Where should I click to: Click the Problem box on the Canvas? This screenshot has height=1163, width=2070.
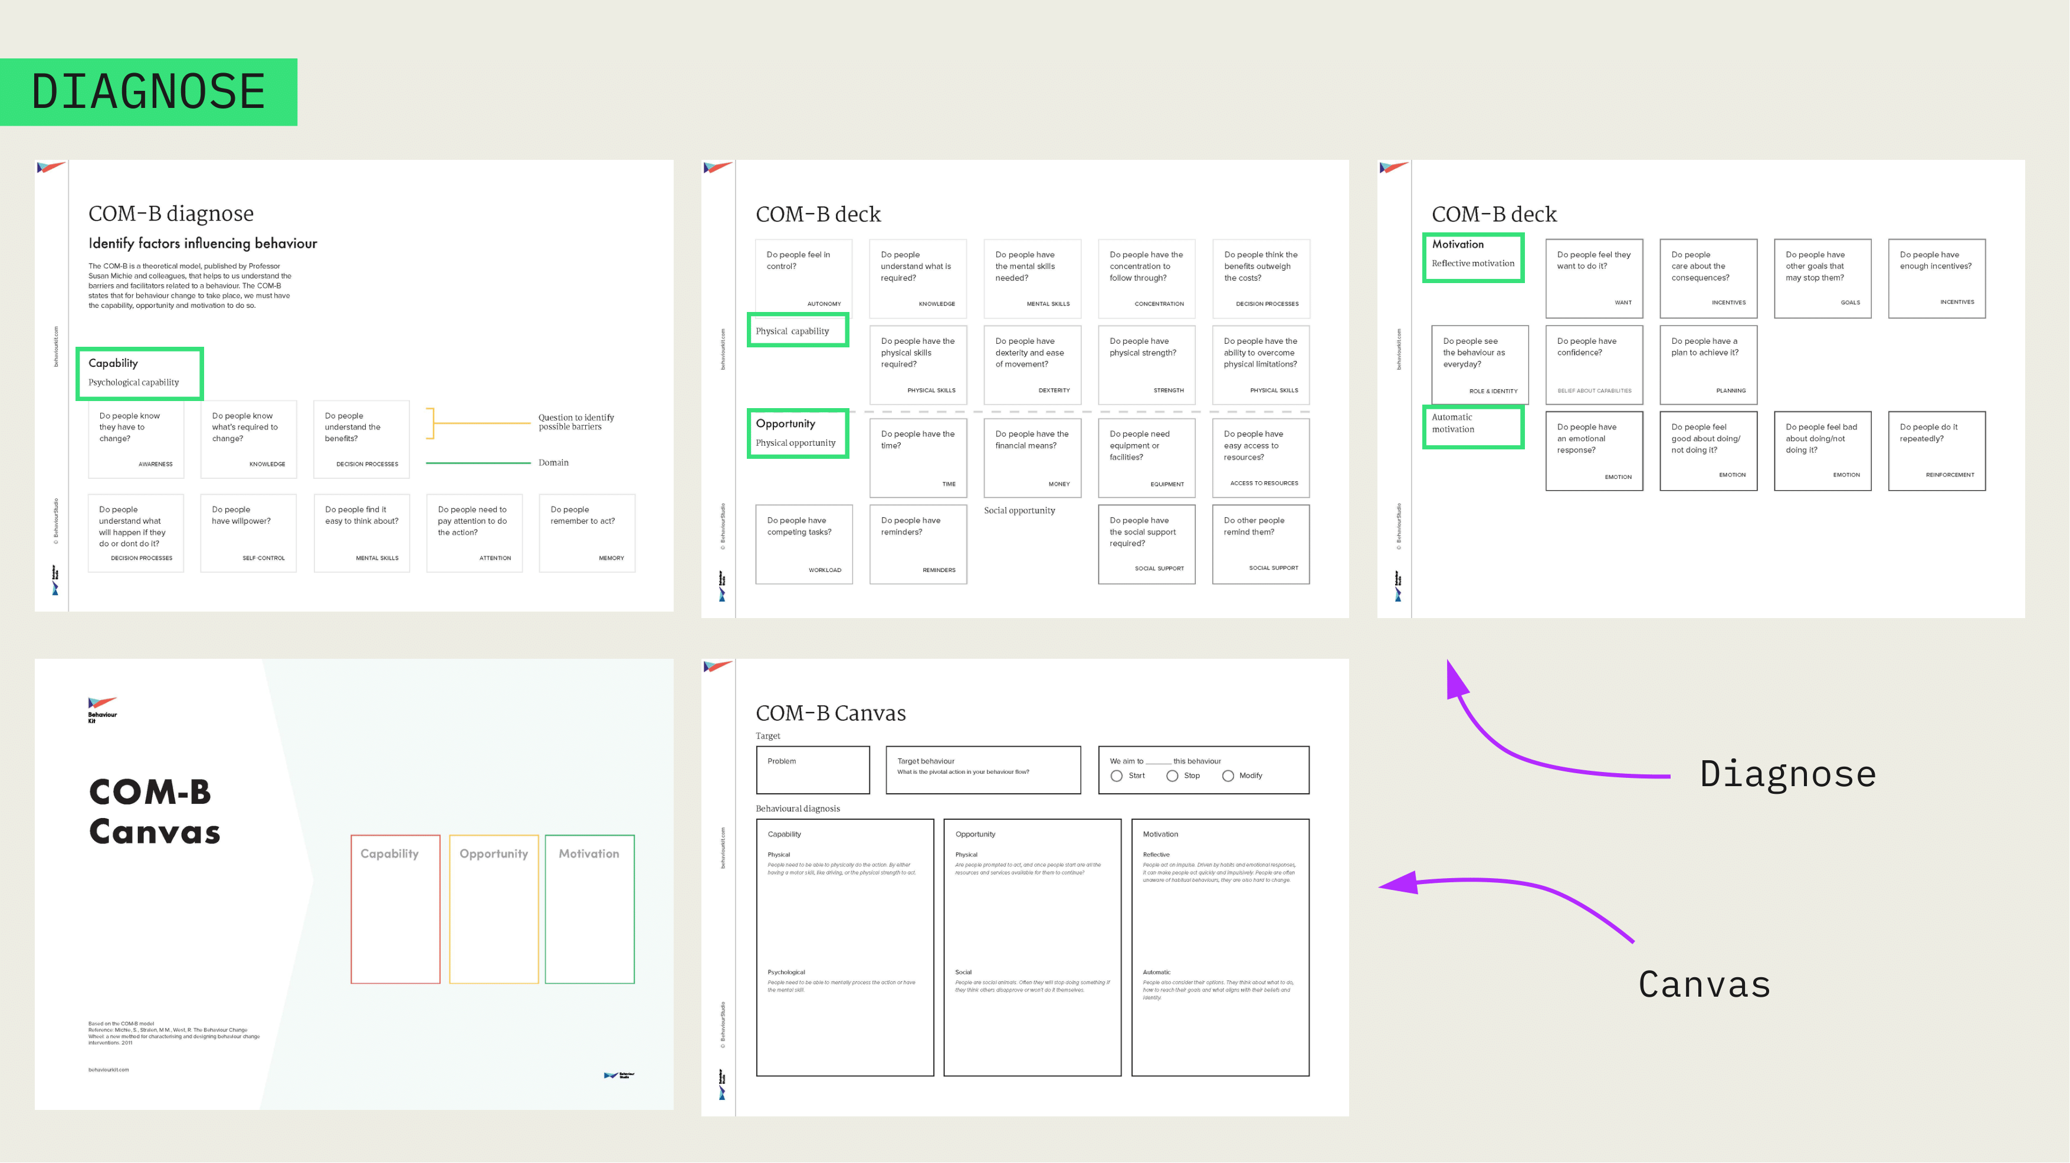click(812, 770)
